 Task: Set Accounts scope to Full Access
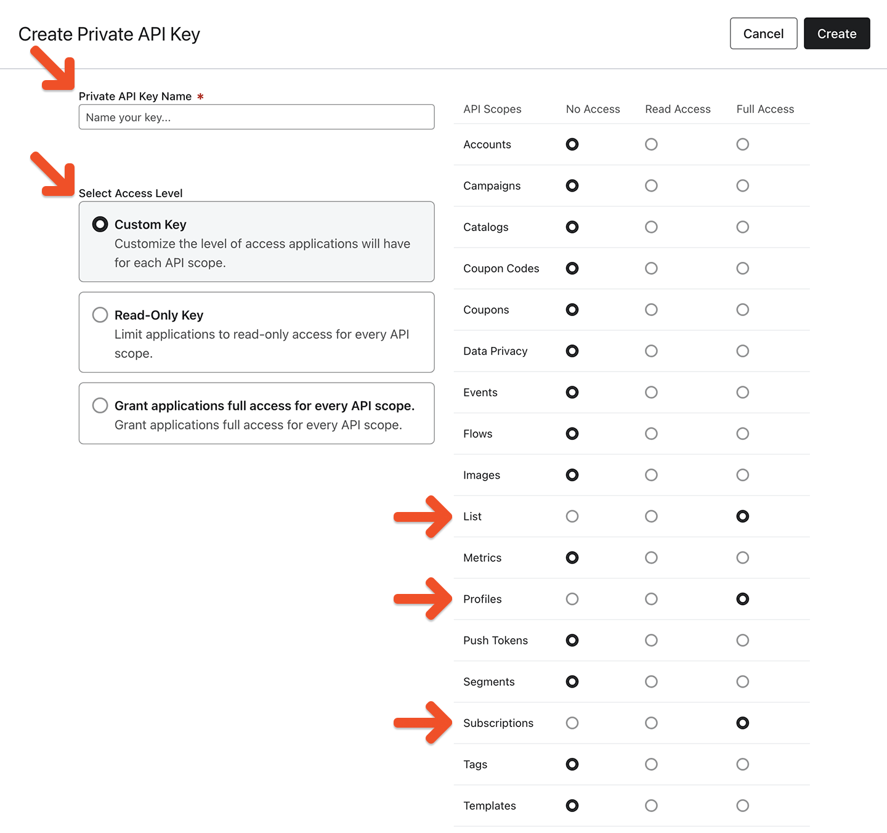tap(743, 144)
